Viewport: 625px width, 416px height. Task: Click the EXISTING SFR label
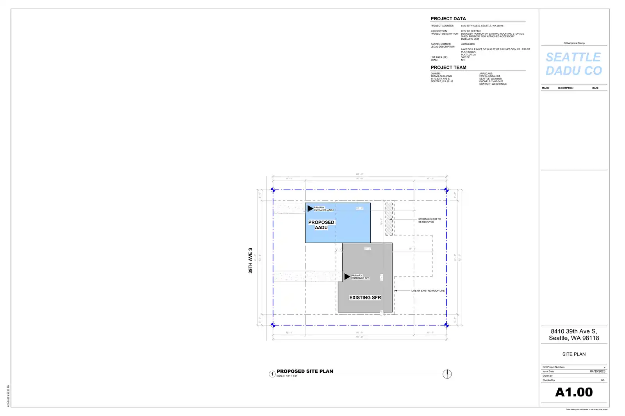coord(365,297)
